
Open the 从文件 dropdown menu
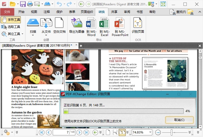(46, 35)
